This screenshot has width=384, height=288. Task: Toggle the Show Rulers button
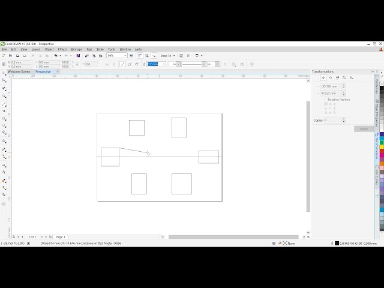point(140,56)
